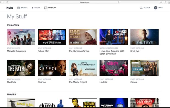Click Casual title link
Screen dimensions: 170x108
pyautogui.click(x=134, y=82)
